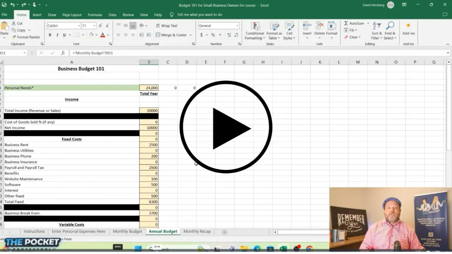
Task: Click the Format cells icon
Action: [x=332, y=26]
